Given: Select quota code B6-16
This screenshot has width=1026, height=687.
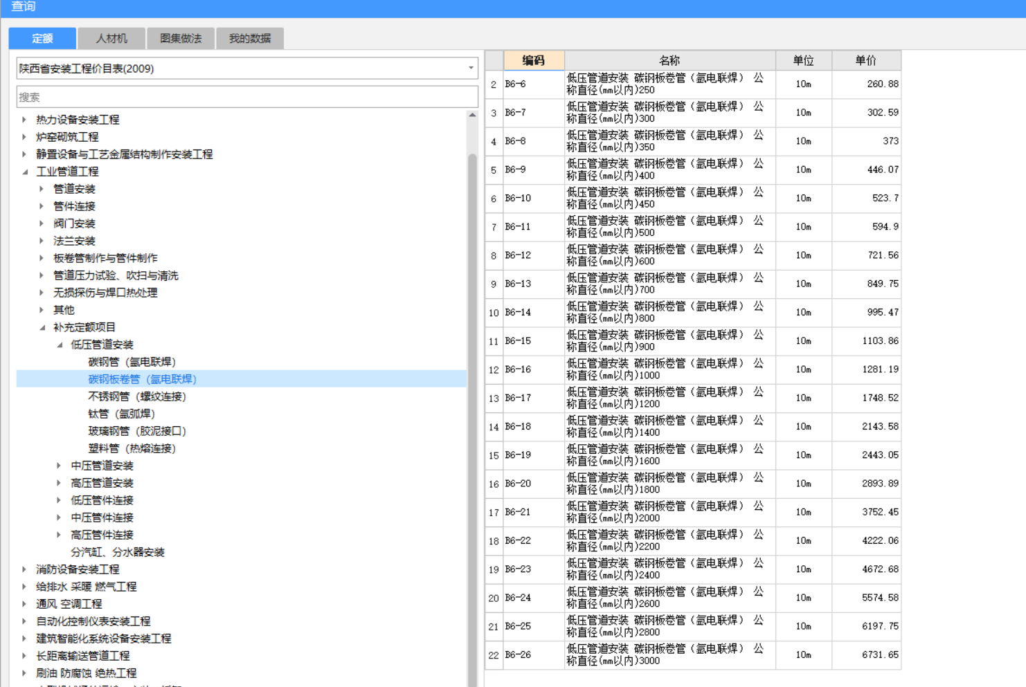Looking at the screenshot, I should pyautogui.click(x=534, y=369).
